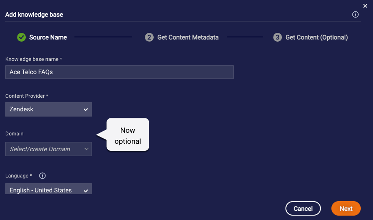Viewport: 373px width, 220px height.
Task: Open the Content Provider Zendesk dropdown
Action: 49,109
